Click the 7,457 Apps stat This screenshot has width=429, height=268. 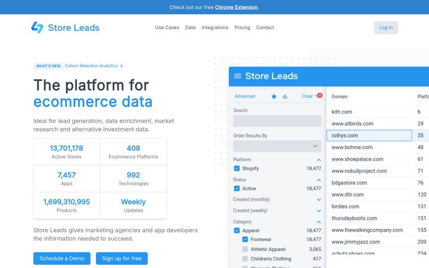(67, 179)
